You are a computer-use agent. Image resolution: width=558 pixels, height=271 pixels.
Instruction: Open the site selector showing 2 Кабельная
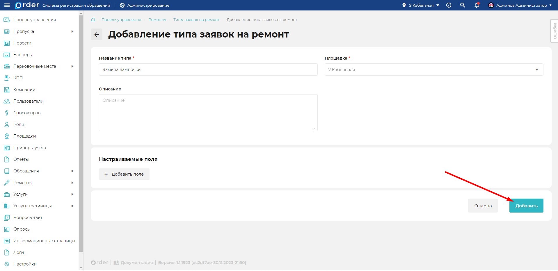point(420,5)
